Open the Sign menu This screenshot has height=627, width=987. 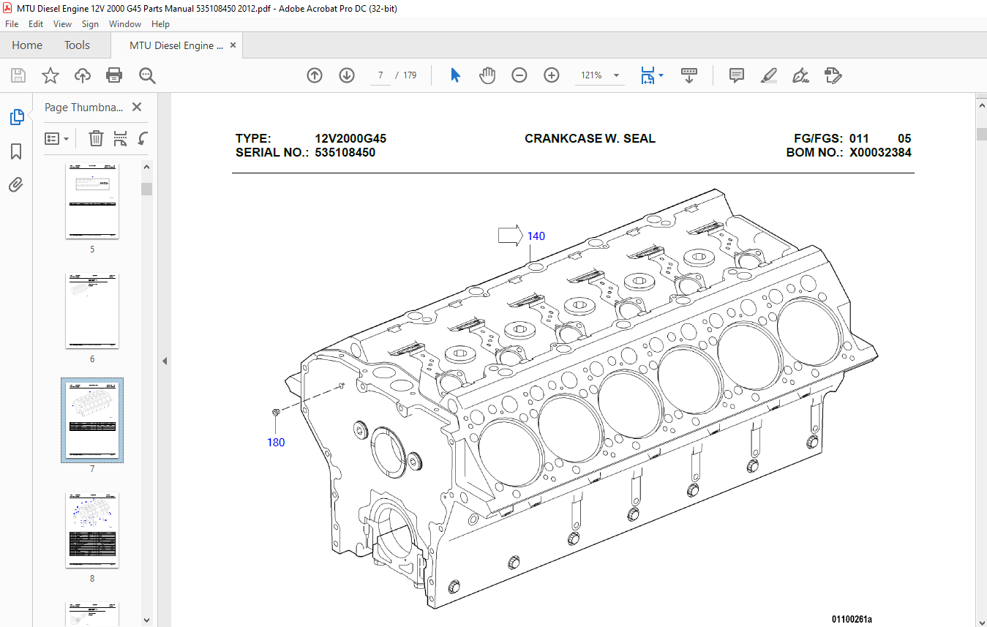[90, 24]
